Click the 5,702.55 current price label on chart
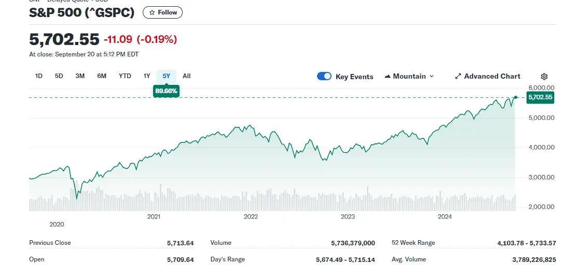Viewport: 564px width, 265px height. (540, 97)
